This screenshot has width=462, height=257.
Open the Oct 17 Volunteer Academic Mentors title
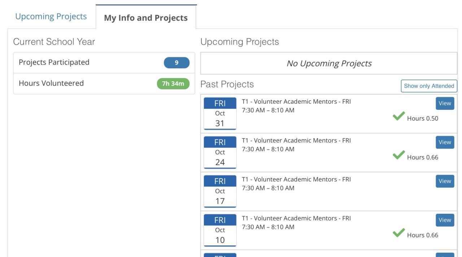click(x=296, y=179)
